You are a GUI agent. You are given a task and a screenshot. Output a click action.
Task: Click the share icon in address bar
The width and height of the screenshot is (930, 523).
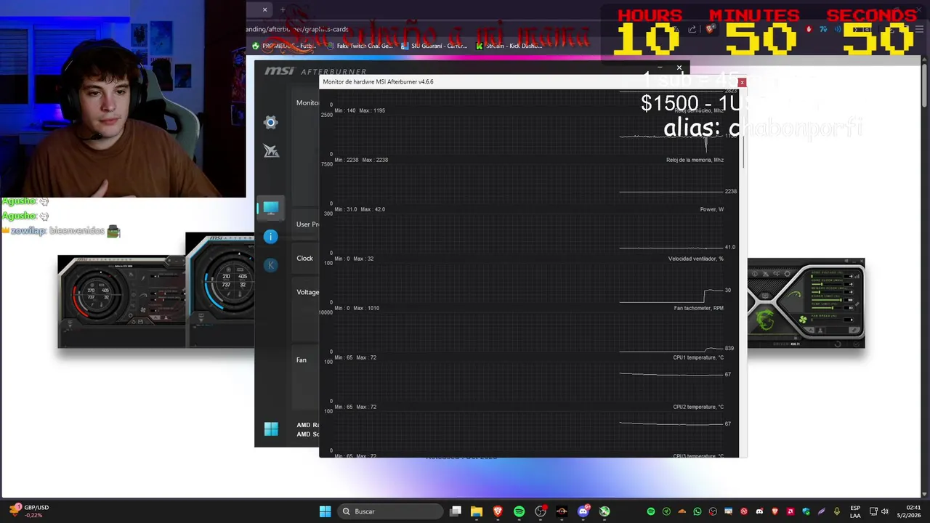pos(692,29)
